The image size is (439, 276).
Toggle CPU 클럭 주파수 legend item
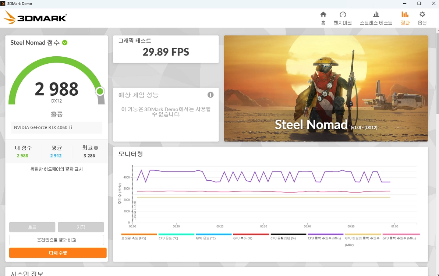point(326,236)
